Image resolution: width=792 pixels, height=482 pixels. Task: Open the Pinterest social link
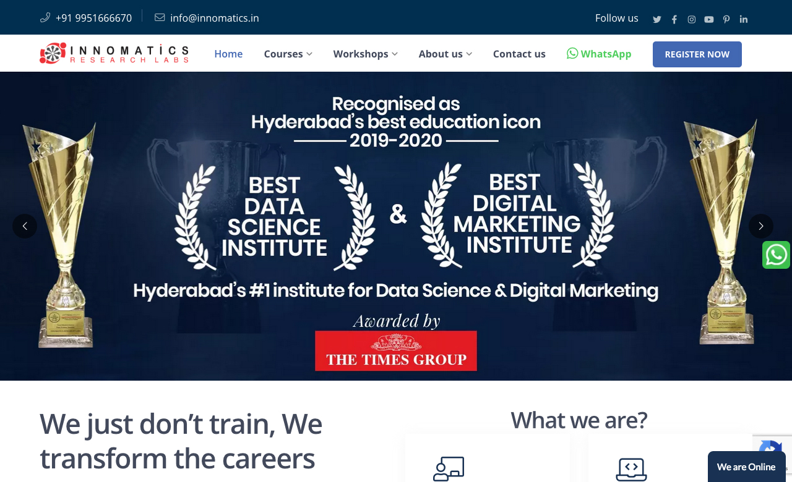pos(726,19)
